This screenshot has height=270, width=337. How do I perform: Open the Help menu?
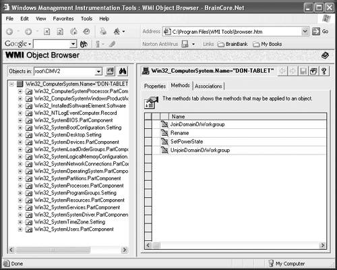tap(104, 19)
